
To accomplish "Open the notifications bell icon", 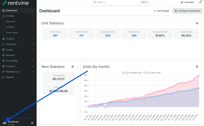I will pyautogui.click(x=200, y=2).
